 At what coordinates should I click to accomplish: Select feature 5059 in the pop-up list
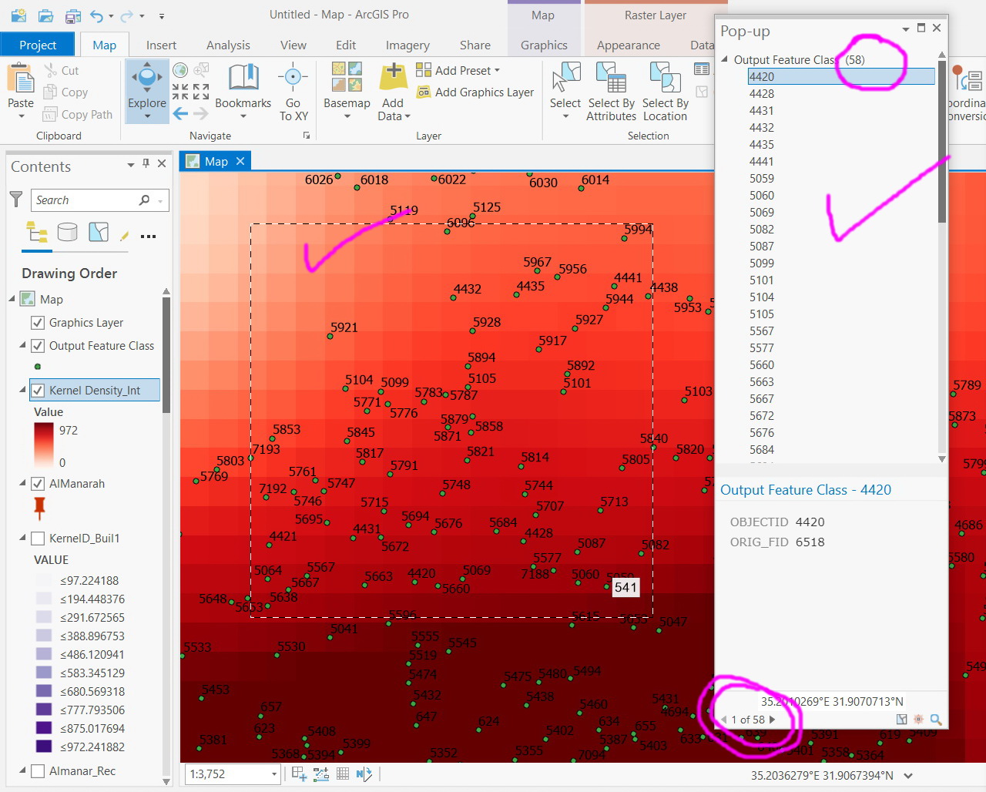[762, 178]
